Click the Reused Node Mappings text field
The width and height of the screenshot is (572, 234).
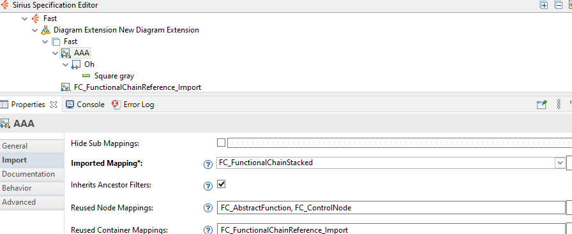tap(391, 208)
